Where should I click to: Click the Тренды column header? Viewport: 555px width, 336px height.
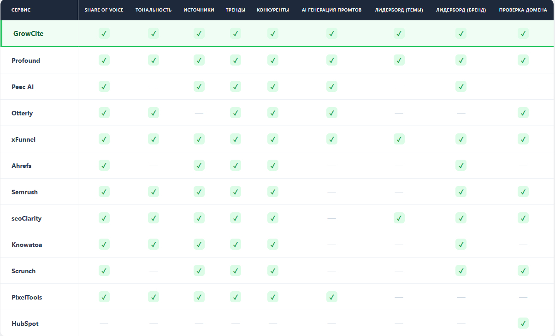(x=236, y=10)
